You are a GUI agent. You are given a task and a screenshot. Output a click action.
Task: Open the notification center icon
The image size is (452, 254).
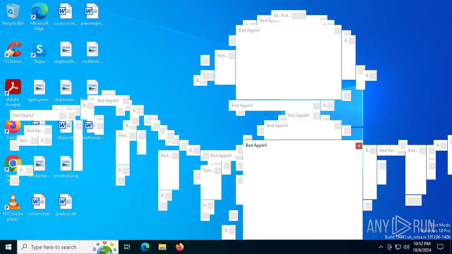coord(441,247)
